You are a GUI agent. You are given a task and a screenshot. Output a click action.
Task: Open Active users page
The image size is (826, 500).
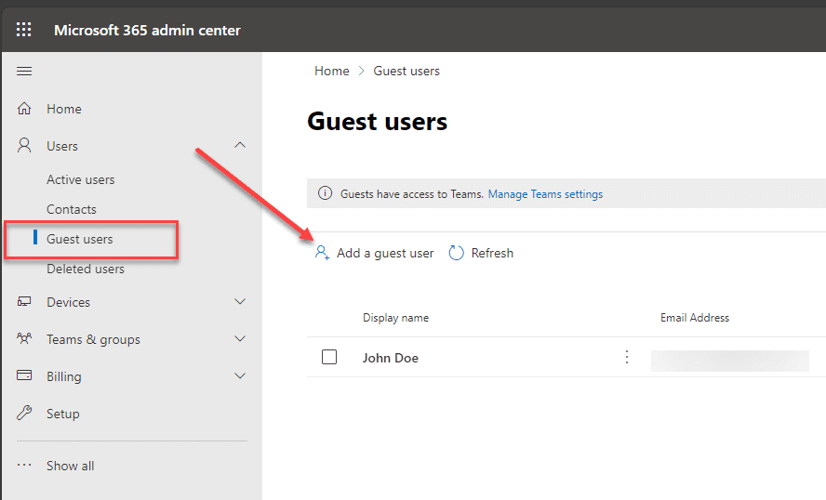click(x=81, y=179)
